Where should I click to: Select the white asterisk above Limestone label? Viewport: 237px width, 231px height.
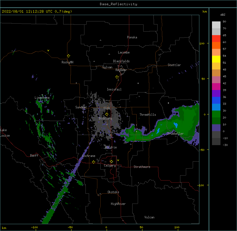tap(42, 95)
